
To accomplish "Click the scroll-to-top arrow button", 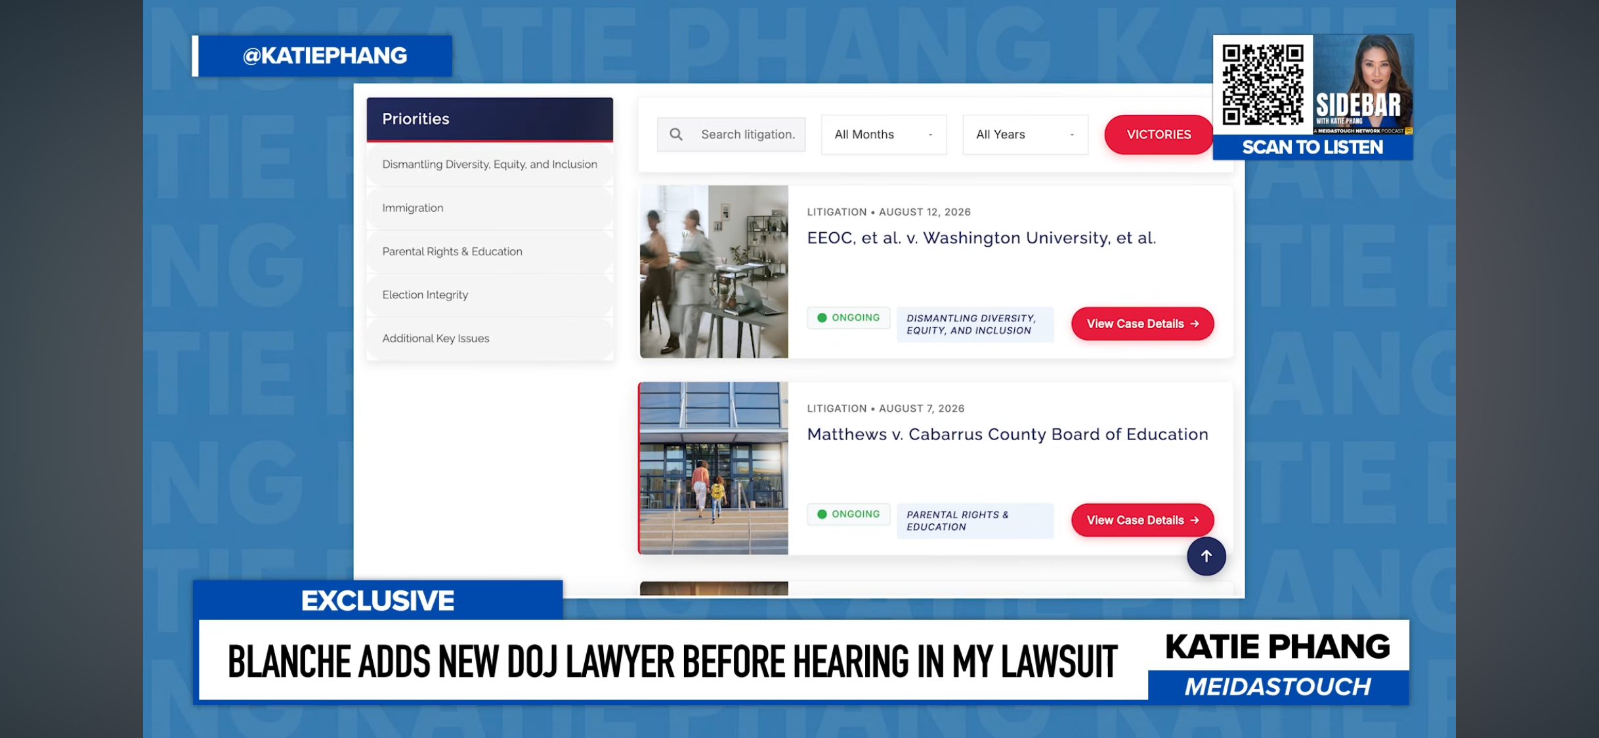I will [1206, 556].
